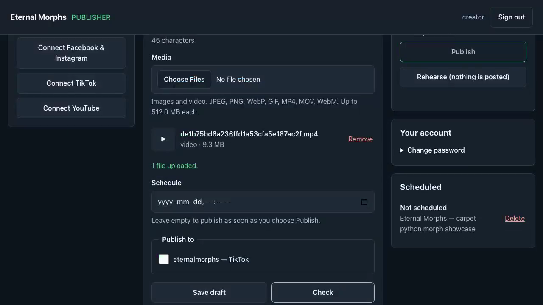Open the calendar picker in Schedule field
Viewport: 543px width, 305px height.
point(364,202)
